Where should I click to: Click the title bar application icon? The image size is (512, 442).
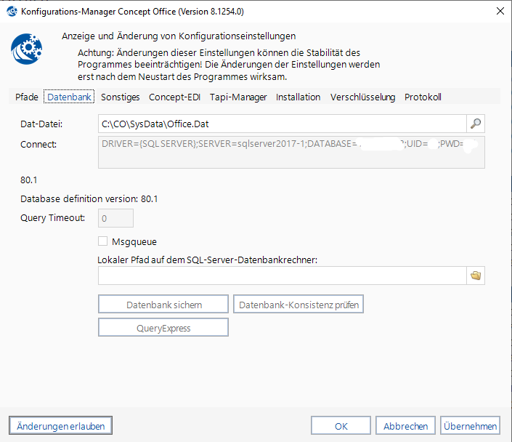click(11, 11)
